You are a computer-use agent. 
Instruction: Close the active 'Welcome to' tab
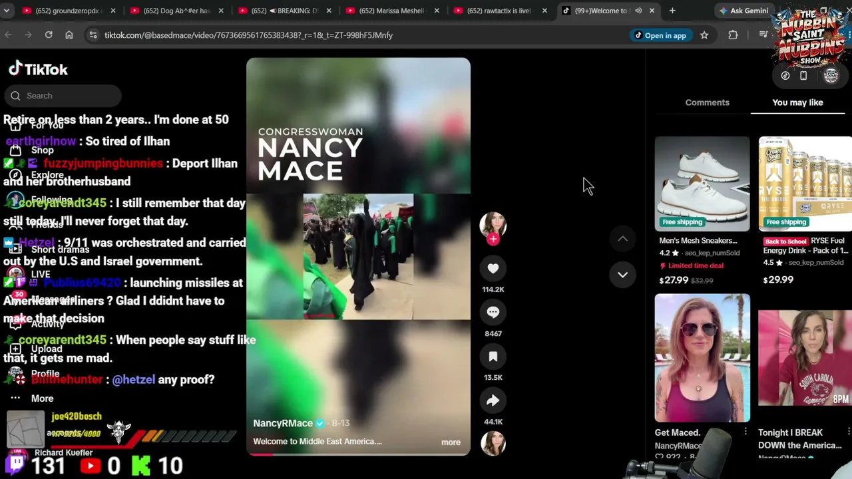click(652, 11)
